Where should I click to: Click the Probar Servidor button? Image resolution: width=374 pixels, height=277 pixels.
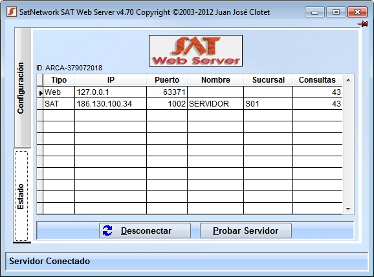[x=246, y=231]
